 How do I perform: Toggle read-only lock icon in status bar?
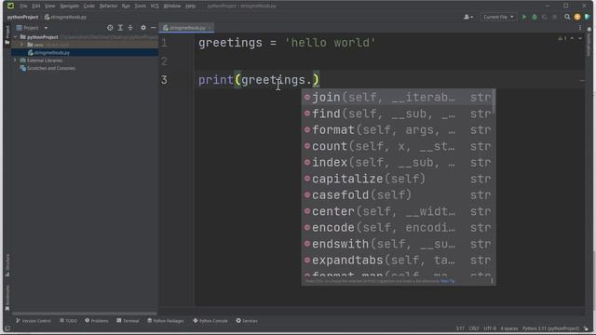click(x=586, y=328)
